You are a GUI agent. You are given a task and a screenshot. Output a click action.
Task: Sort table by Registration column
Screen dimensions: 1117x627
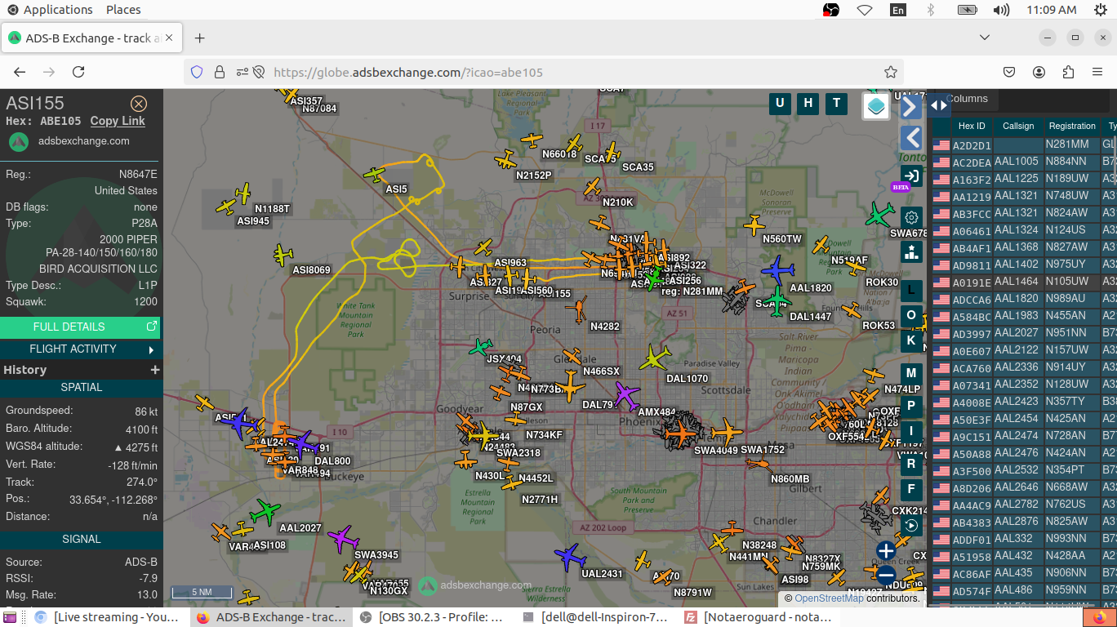point(1072,126)
